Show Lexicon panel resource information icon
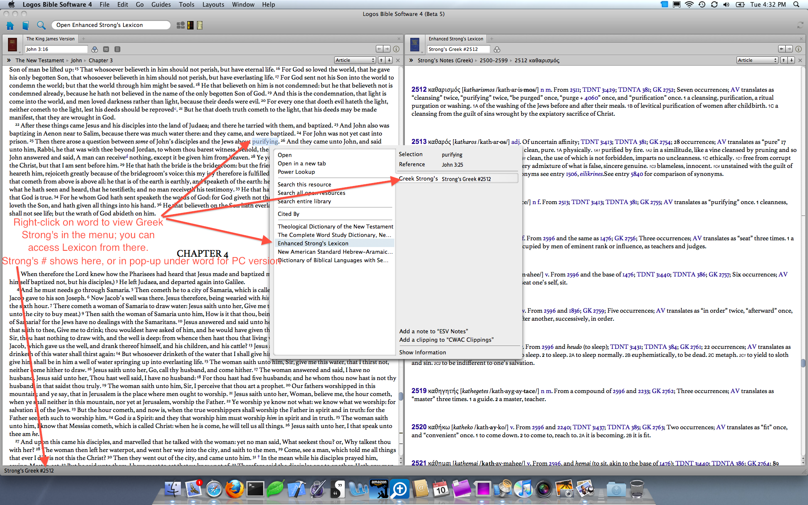Viewport: 808px width, 505px height. (x=798, y=49)
